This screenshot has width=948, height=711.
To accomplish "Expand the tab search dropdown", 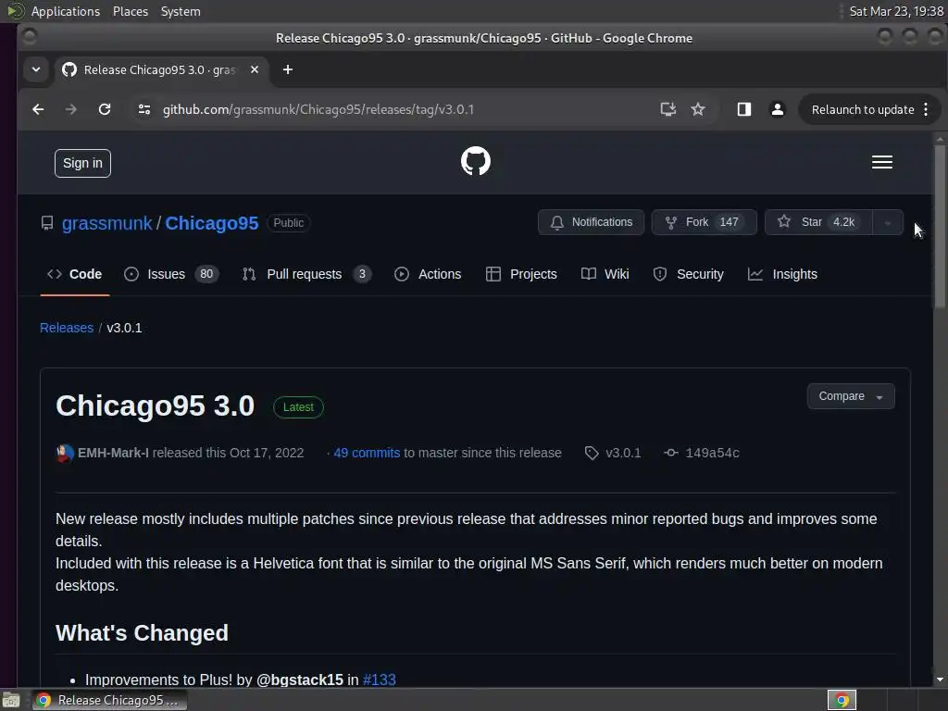I will 36,69.
